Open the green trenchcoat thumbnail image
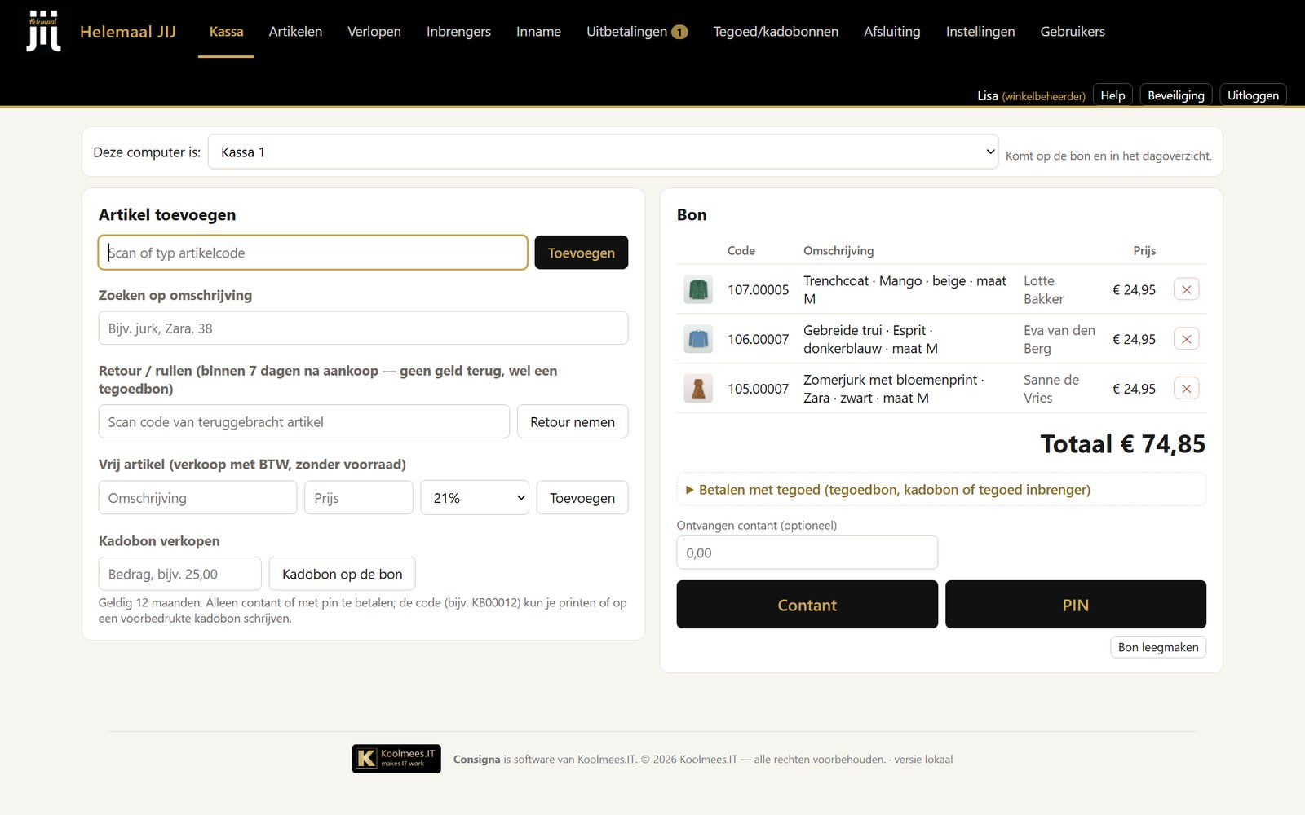 coord(698,289)
